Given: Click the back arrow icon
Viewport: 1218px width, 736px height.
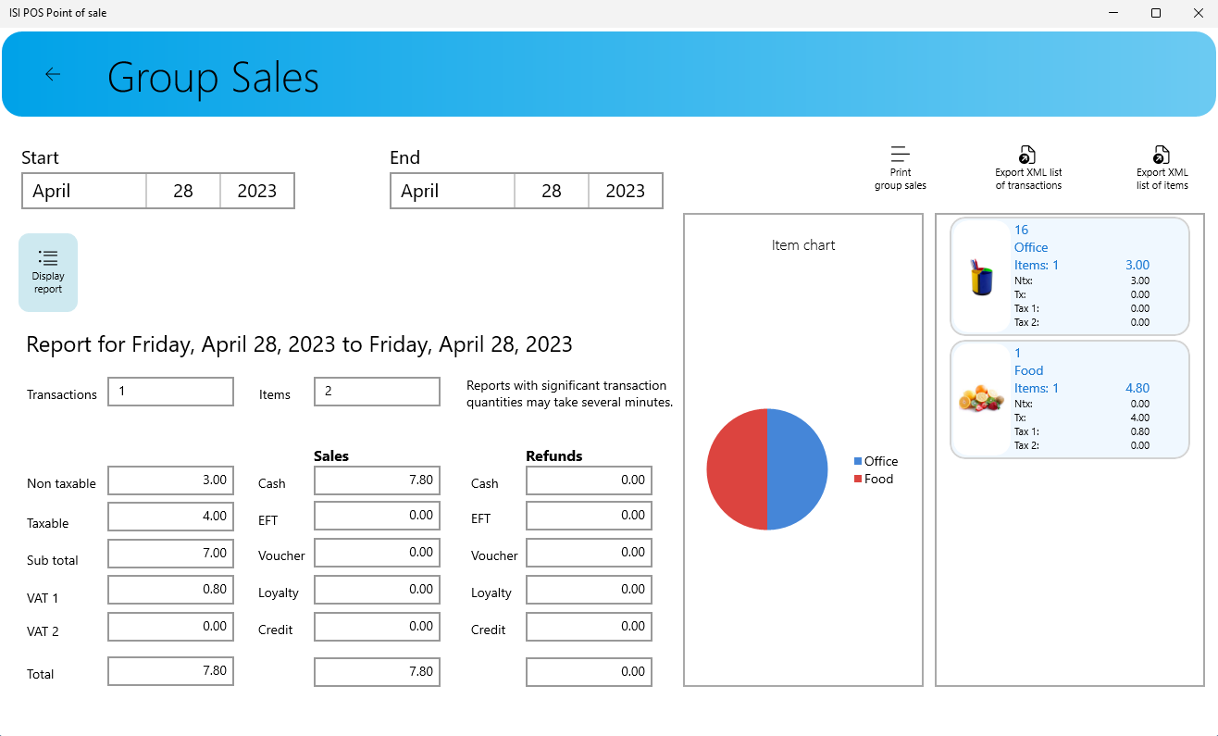Looking at the screenshot, I should (x=53, y=75).
